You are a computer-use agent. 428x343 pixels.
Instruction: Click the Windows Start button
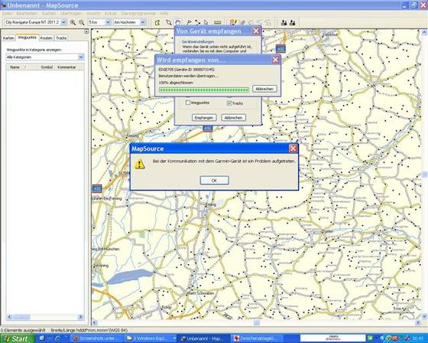click(17, 338)
